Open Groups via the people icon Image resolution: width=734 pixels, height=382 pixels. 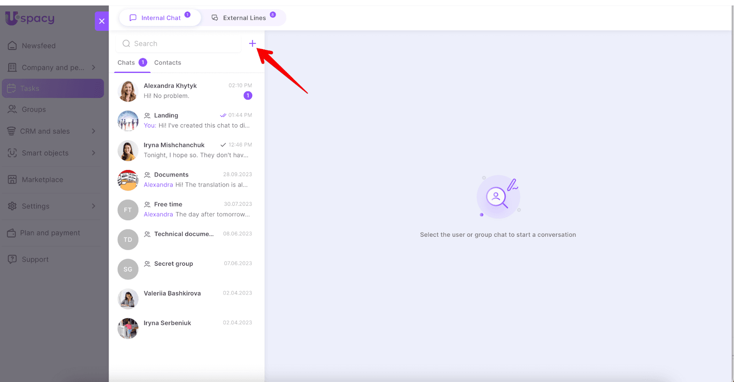coord(12,109)
